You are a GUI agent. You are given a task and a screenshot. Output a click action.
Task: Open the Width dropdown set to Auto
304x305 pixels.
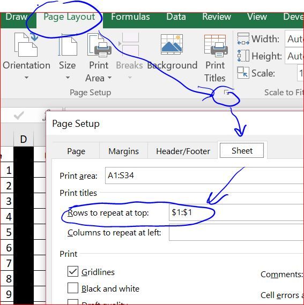coord(294,39)
